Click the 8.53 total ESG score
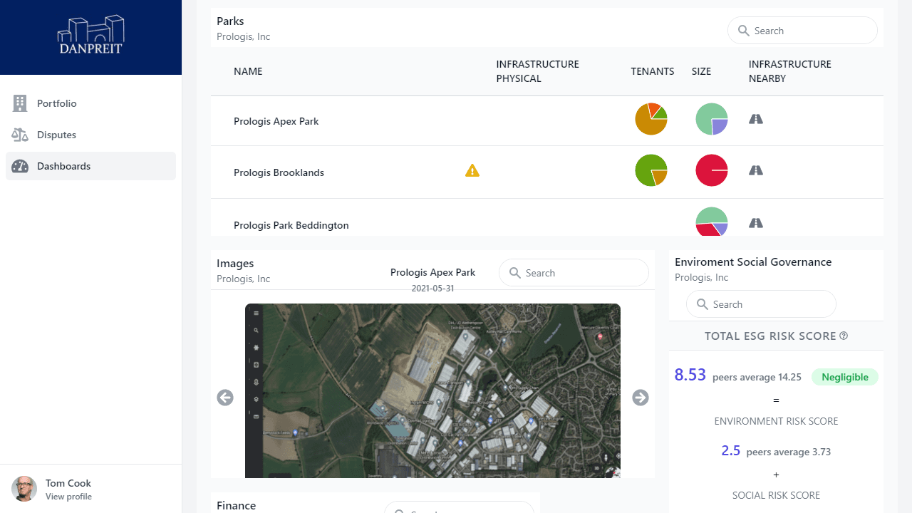The height and width of the screenshot is (513, 912). [690, 375]
